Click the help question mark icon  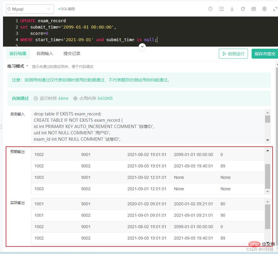pos(210,9)
